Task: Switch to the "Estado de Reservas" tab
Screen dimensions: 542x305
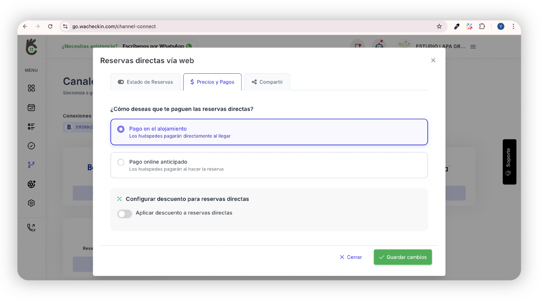Action: pos(145,82)
